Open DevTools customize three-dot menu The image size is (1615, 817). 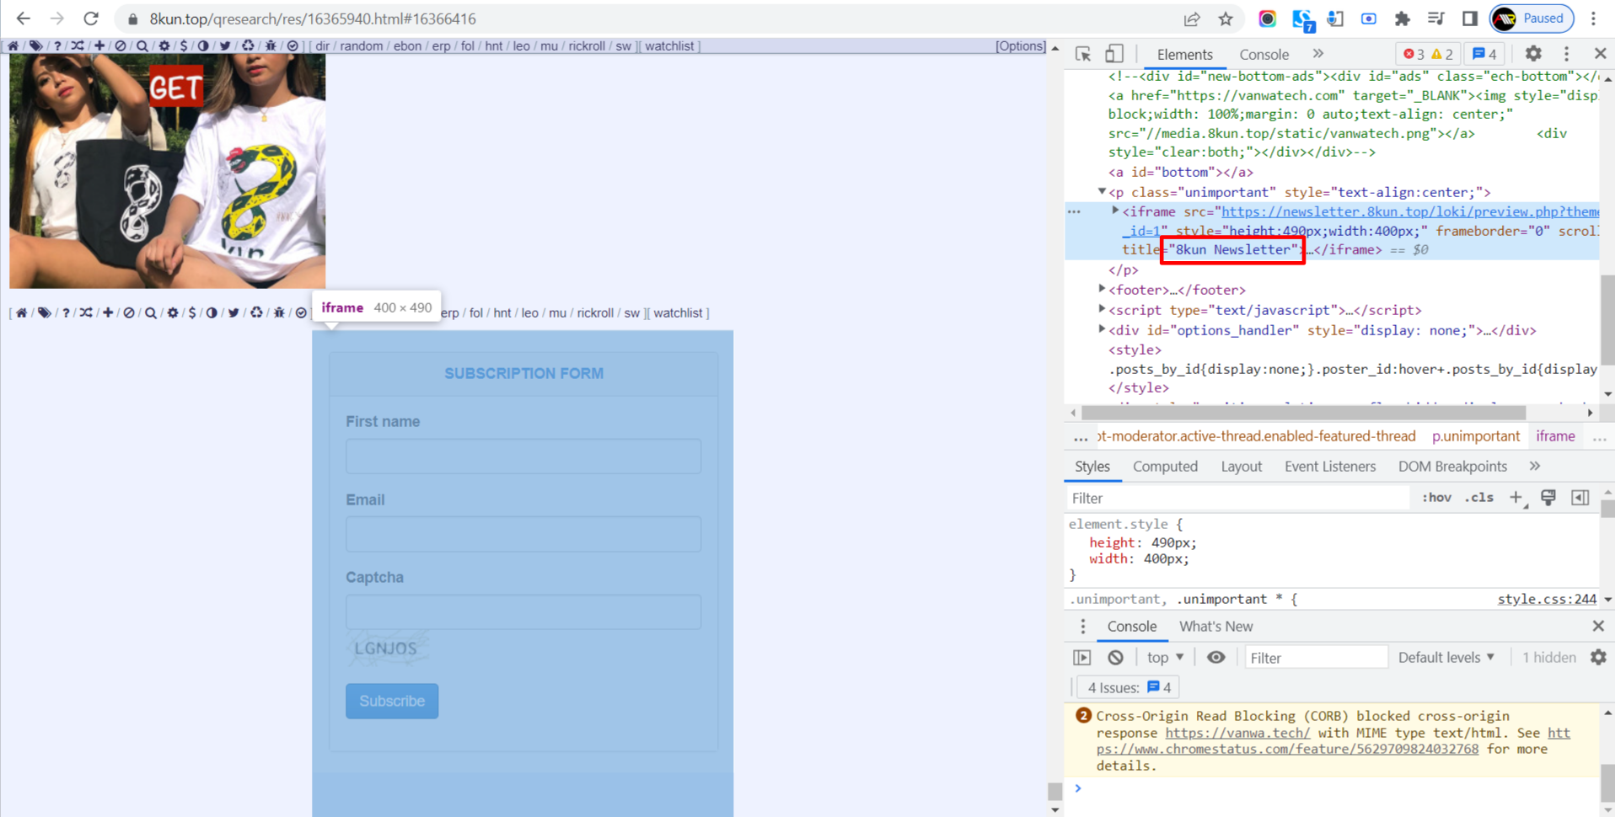pyautogui.click(x=1567, y=54)
